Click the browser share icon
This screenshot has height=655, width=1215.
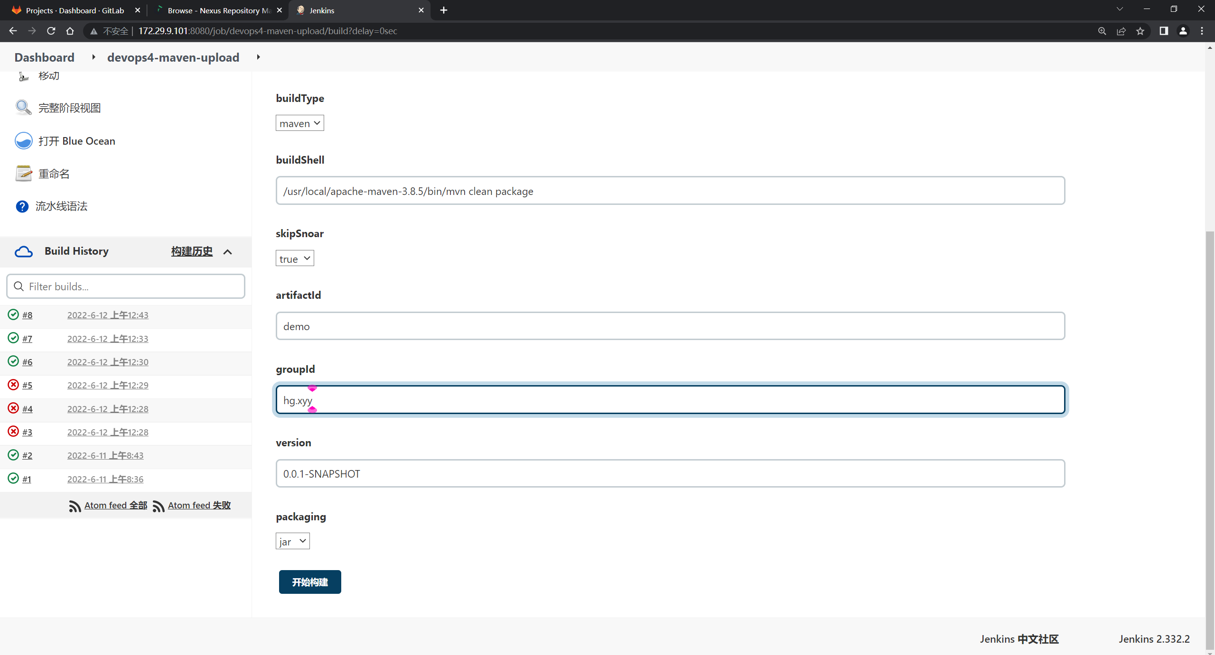1121,31
